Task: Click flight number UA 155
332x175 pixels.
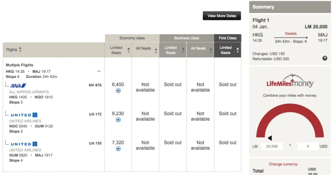Action: 95,143
